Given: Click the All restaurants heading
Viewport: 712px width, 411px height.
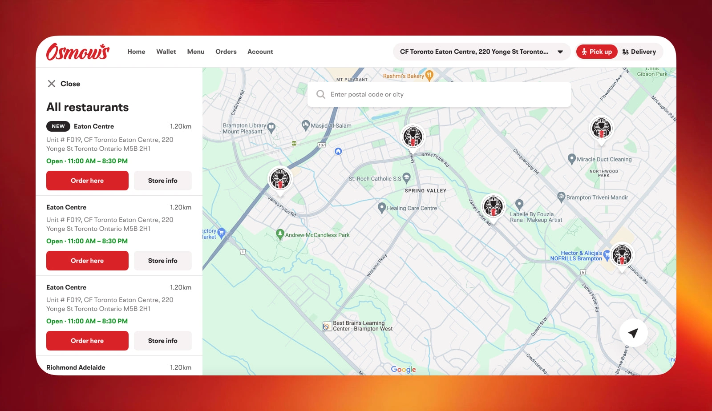Looking at the screenshot, I should click(x=88, y=107).
